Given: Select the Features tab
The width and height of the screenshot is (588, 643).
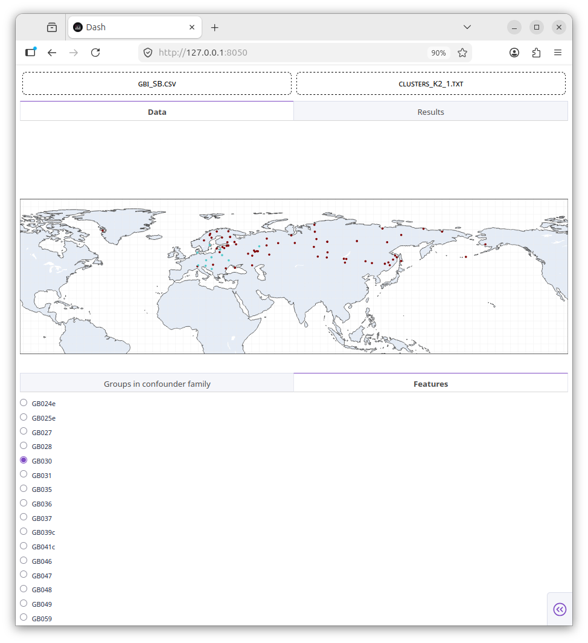Looking at the screenshot, I should click(x=430, y=383).
